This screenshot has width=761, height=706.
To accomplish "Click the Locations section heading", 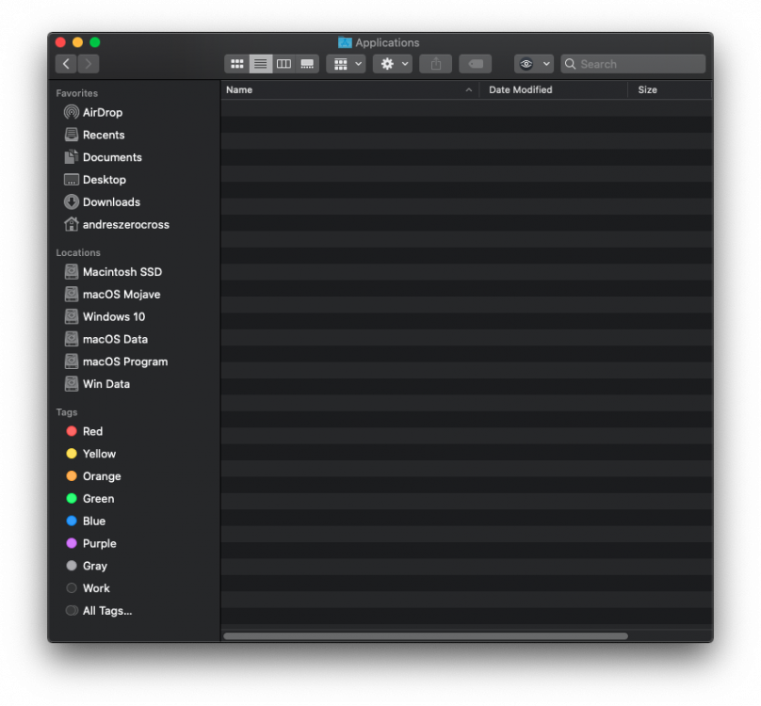I will (78, 253).
